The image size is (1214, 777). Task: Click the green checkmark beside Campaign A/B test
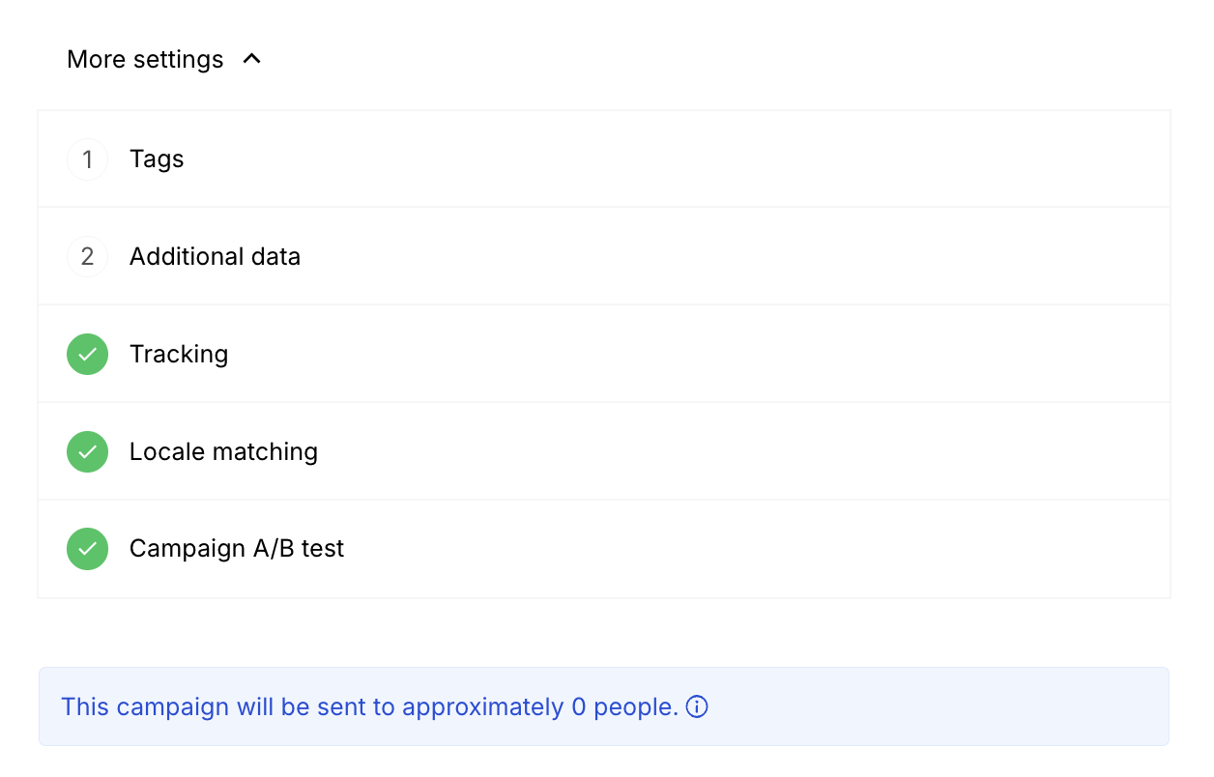(87, 549)
